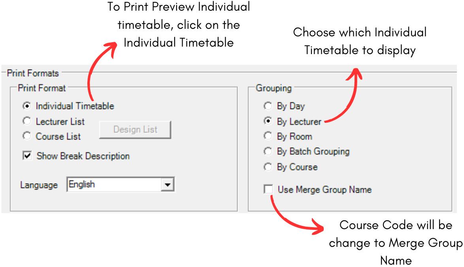Set grouping to By Course

pyautogui.click(x=268, y=167)
